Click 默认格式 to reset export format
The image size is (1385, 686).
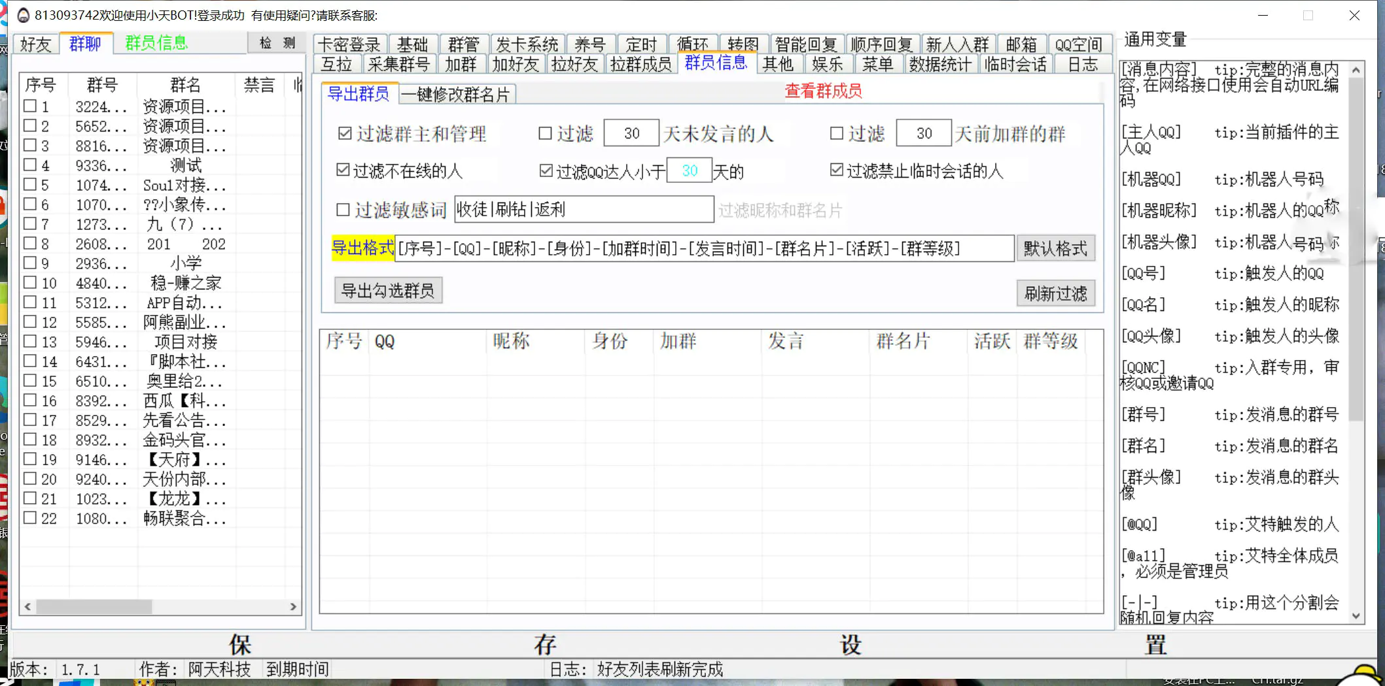(1055, 249)
